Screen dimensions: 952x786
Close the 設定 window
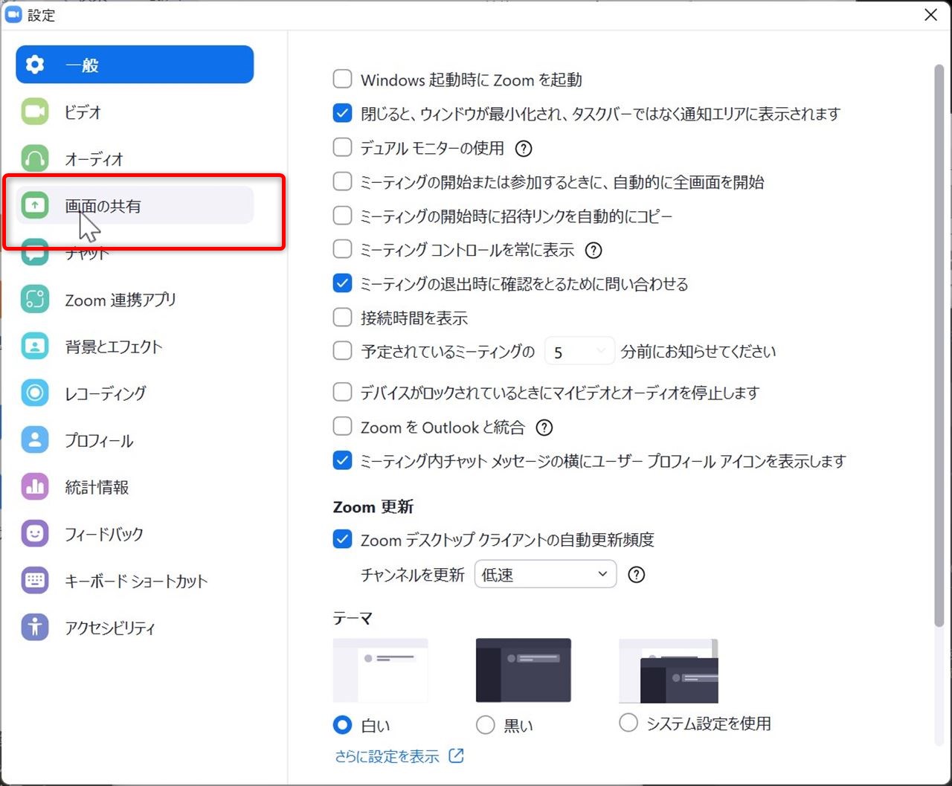(930, 15)
